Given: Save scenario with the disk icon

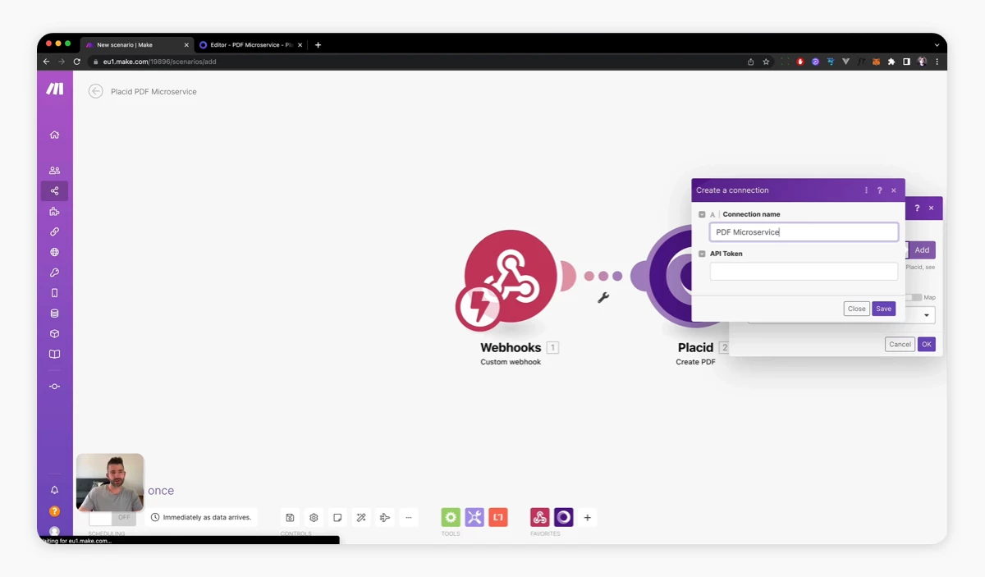Looking at the screenshot, I should [290, 518].
